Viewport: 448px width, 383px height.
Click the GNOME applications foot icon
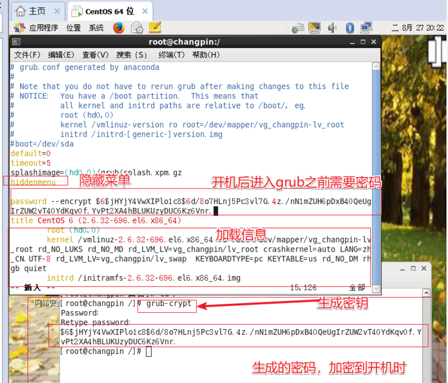[x=20, y=28]
